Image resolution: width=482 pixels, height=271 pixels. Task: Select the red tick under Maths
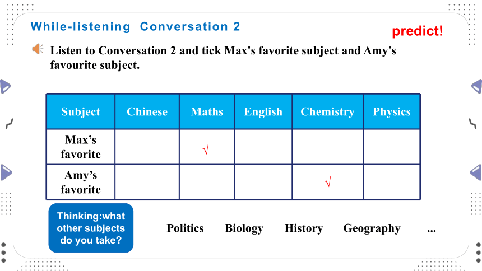(206, 149)
